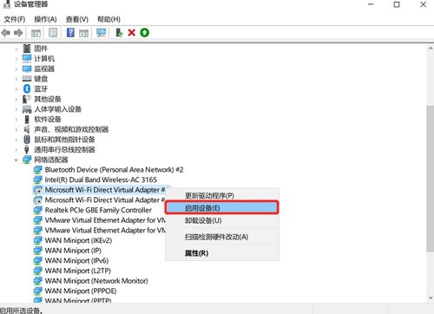This screenshot has width=434, height=314.
Task: Choose 扫描检测硬件改动(A) in context menu
Action: click(x=222, y=237)
